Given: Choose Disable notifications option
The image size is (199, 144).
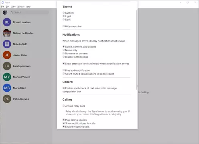Looking at the screenshot, I should 63,57.
